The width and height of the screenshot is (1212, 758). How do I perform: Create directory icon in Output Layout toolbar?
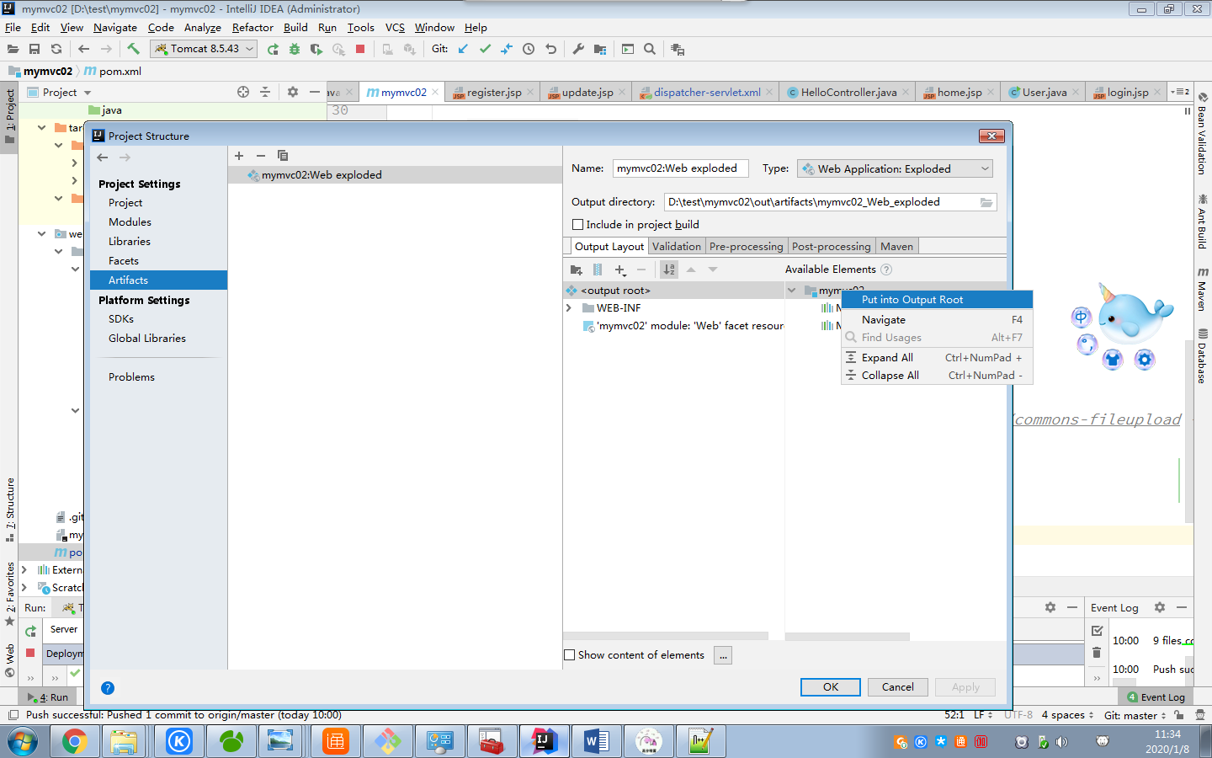tap(577, 270)
